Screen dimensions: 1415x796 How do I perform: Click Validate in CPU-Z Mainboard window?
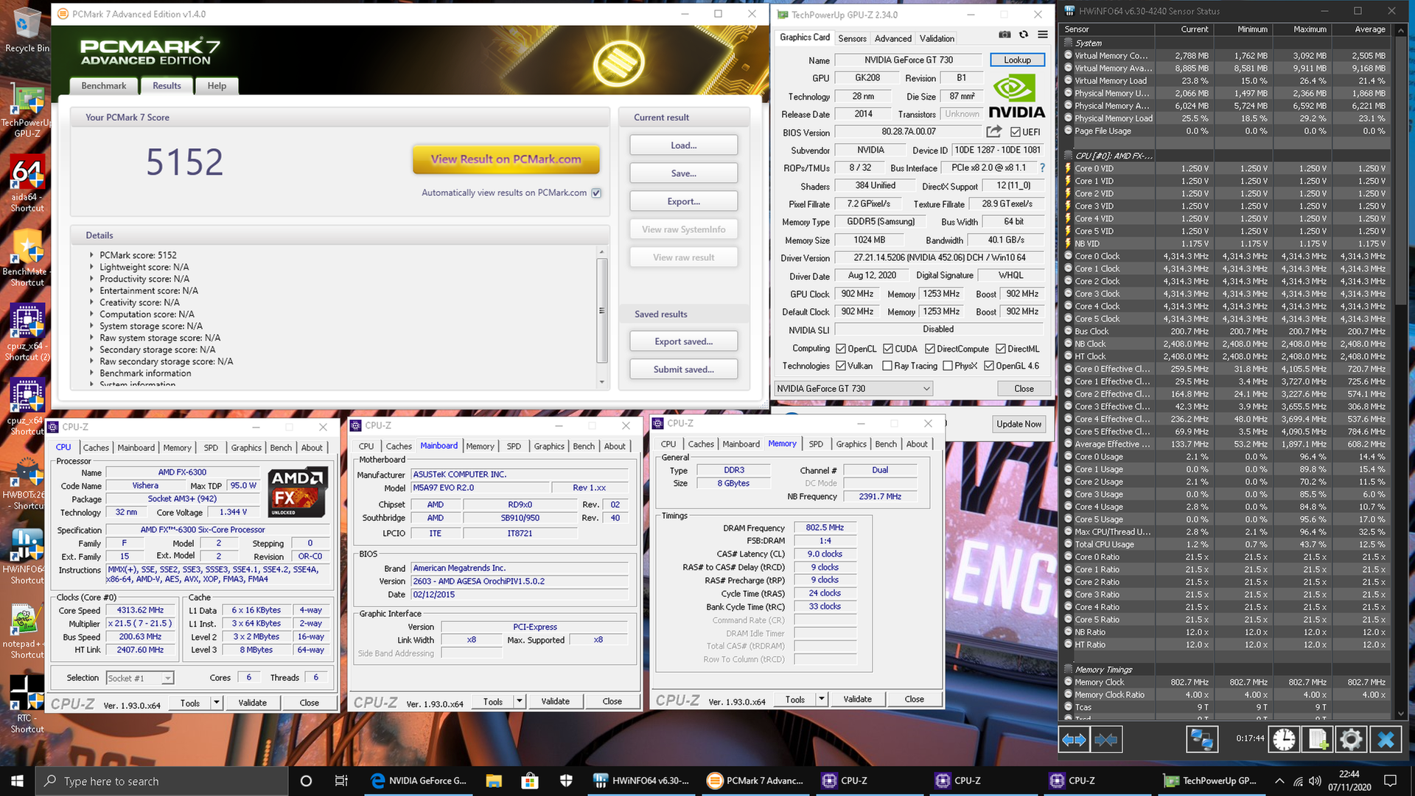coord(555,701)
